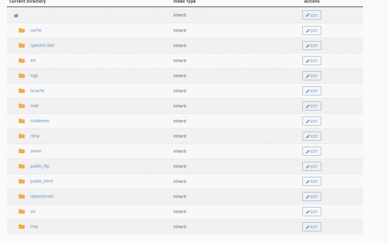
Task: Click the folder icon beside logs
Action: click(22, 76)
